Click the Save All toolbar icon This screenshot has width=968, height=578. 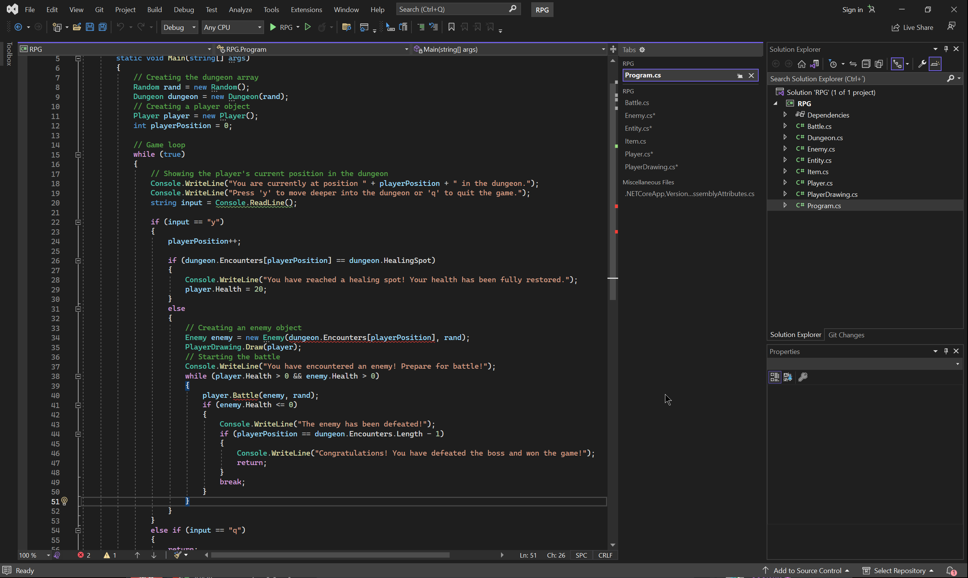pyautogui.click(x=102, y=27)
